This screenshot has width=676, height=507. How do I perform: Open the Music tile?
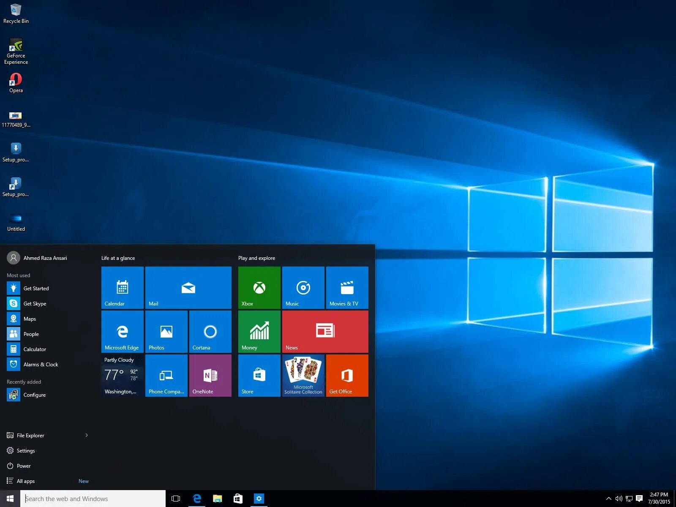(303, 287)
